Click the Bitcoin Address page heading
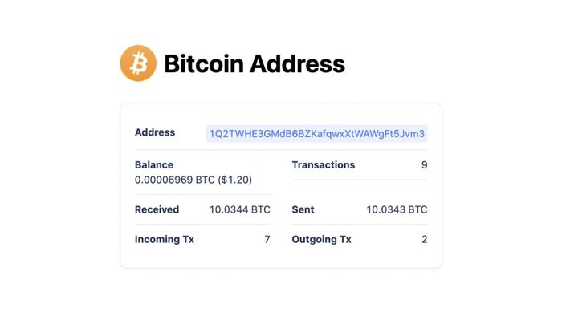 pyautogui.click(x=255, y=63)
